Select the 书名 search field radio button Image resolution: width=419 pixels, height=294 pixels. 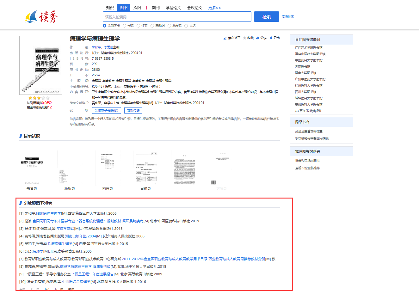pos(125,26)
